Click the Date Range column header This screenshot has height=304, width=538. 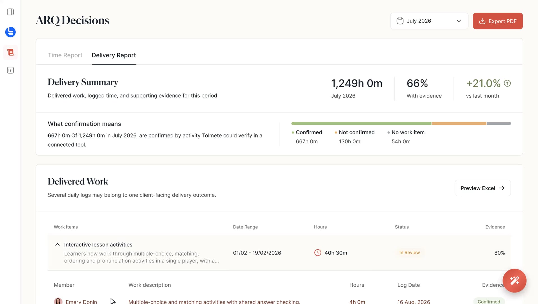pyautogui.click(x=245, y=227)
